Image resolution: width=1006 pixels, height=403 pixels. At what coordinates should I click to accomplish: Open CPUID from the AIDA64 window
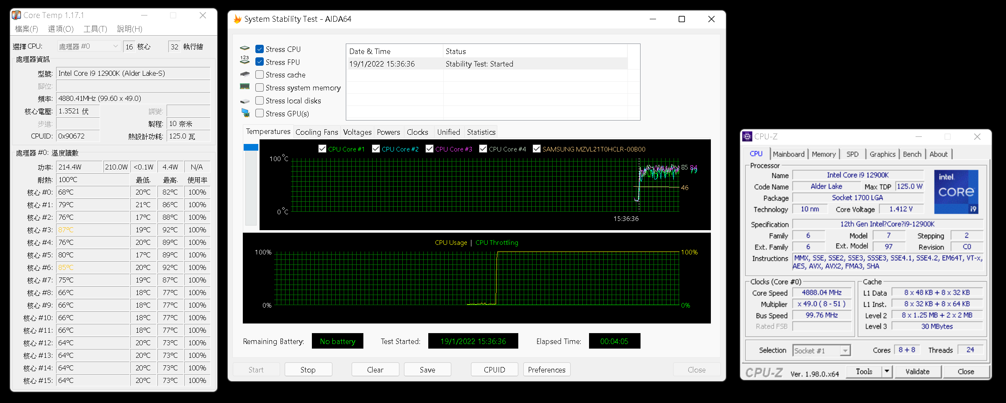coord(494,370)
